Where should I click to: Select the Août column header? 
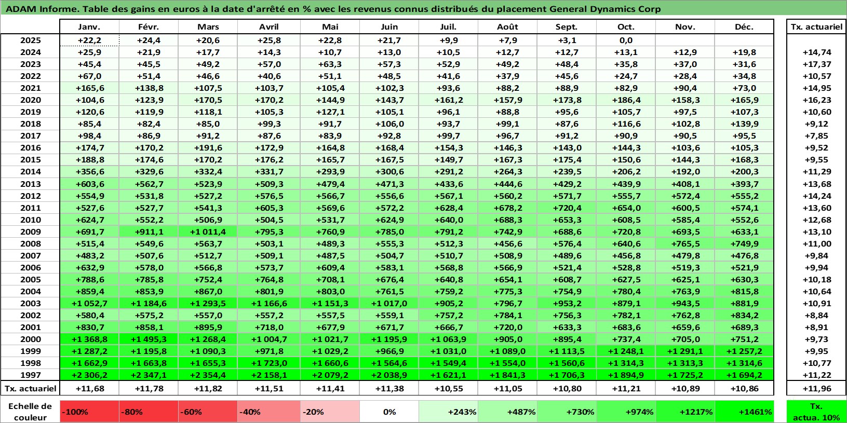pos(507,26)
